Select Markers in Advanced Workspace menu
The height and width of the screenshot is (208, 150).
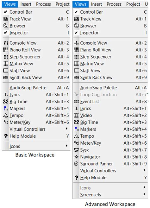click(110, 129)
